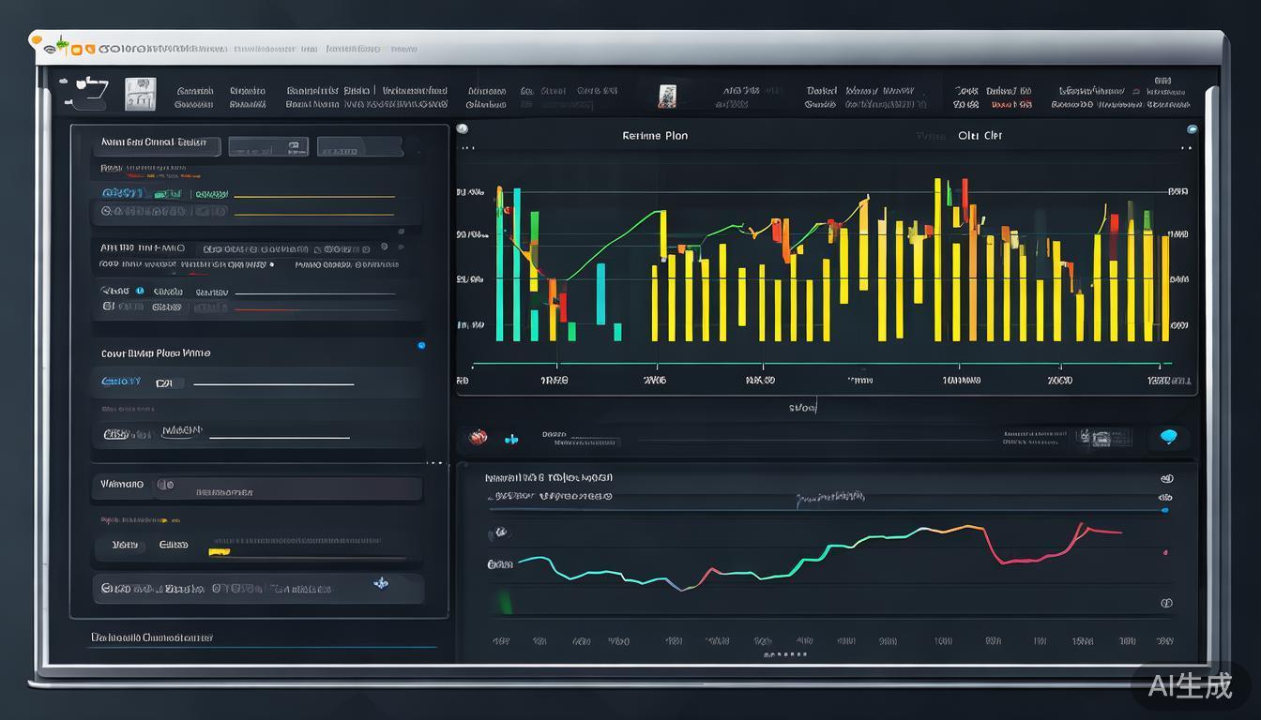Click the blue star icon in bottom left panel row
Image resolution: width=1261 pixels, height=720 pixels.
pyautogui.click(x=381, y=583)
